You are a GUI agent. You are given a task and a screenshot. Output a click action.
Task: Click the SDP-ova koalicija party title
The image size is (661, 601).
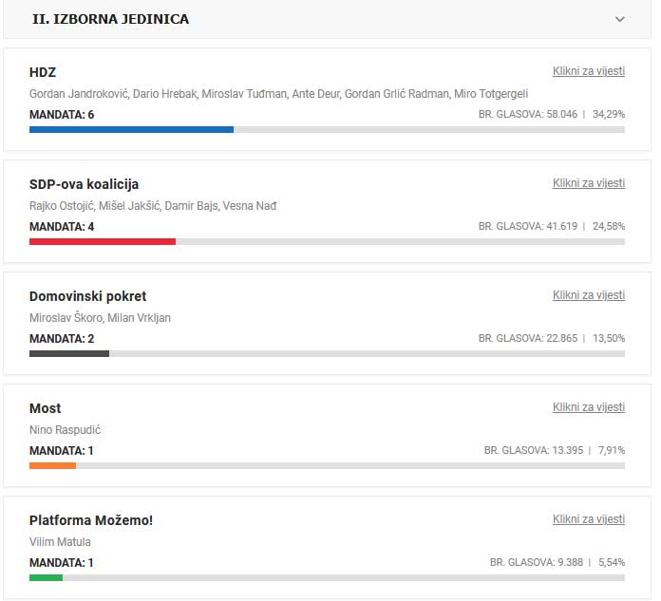click(85, 184)
